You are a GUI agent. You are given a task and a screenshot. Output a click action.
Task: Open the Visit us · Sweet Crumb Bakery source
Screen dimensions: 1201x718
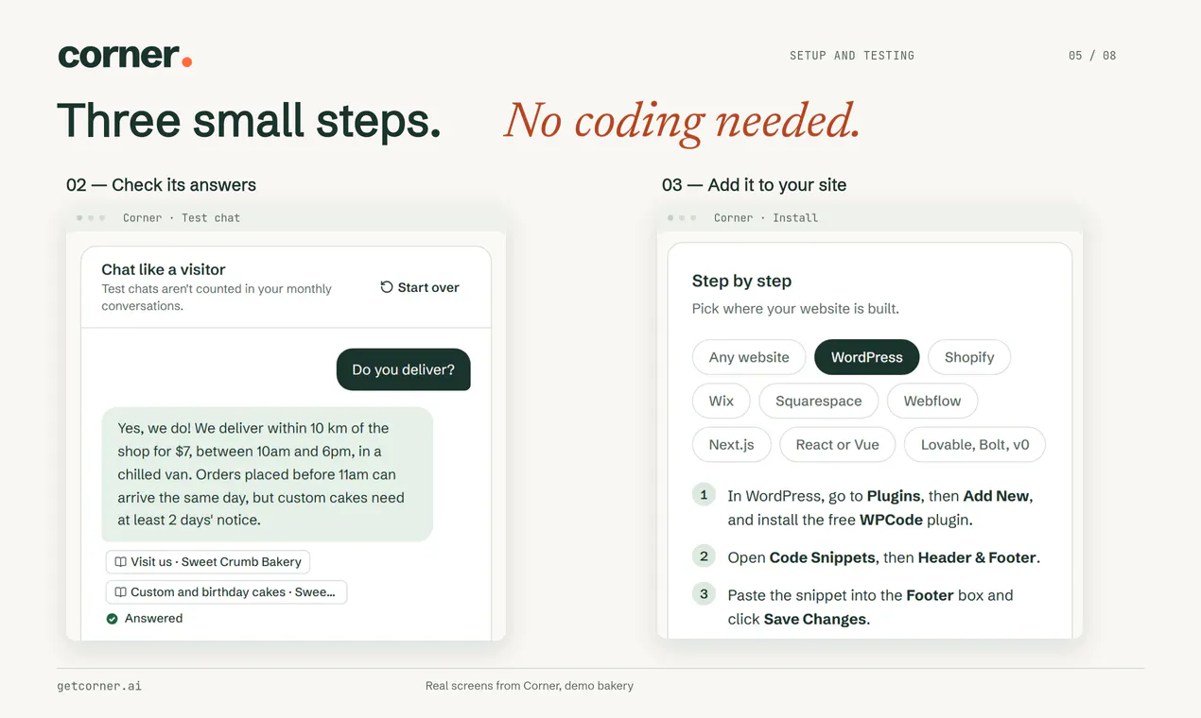pos(208,561)
